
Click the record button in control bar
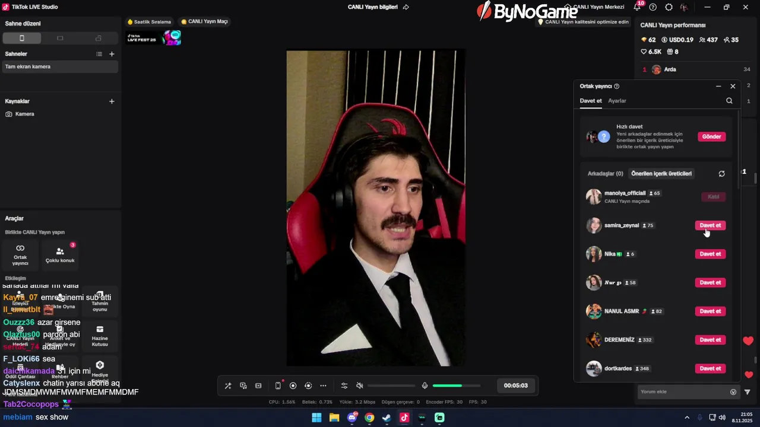(x=293, y=385)
